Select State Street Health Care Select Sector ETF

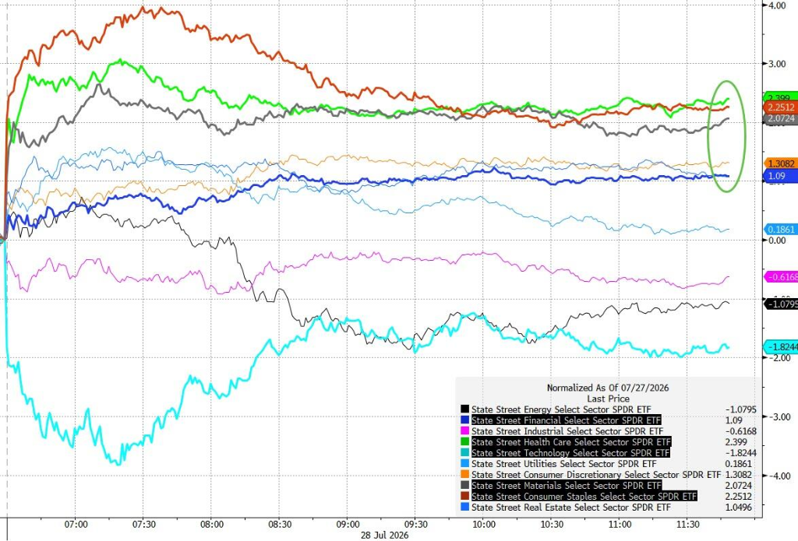click(x=571, y=442)
